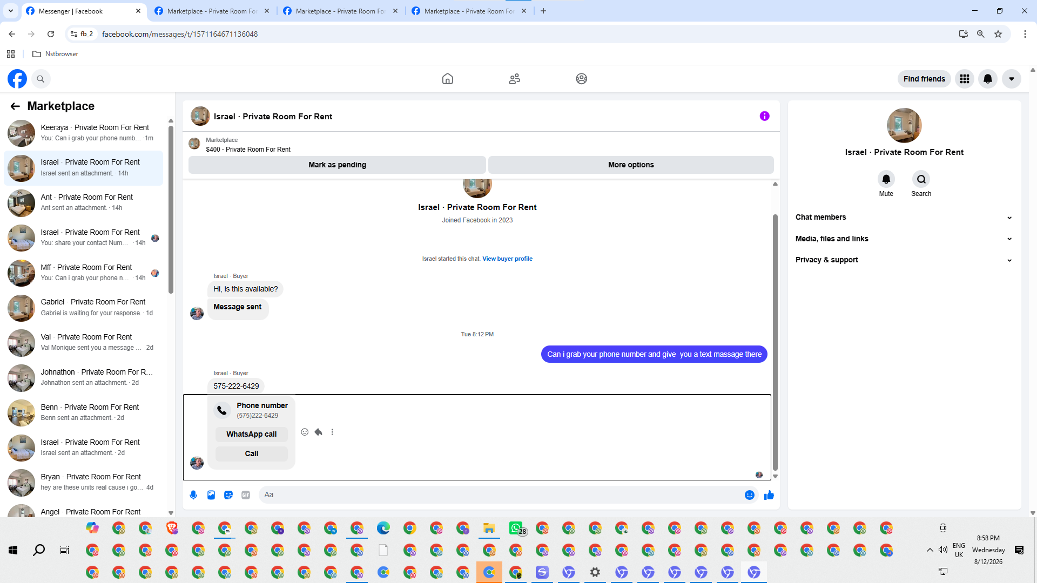
Task: Open the $400 Private Room listing thumbnail
Action: 194,144
